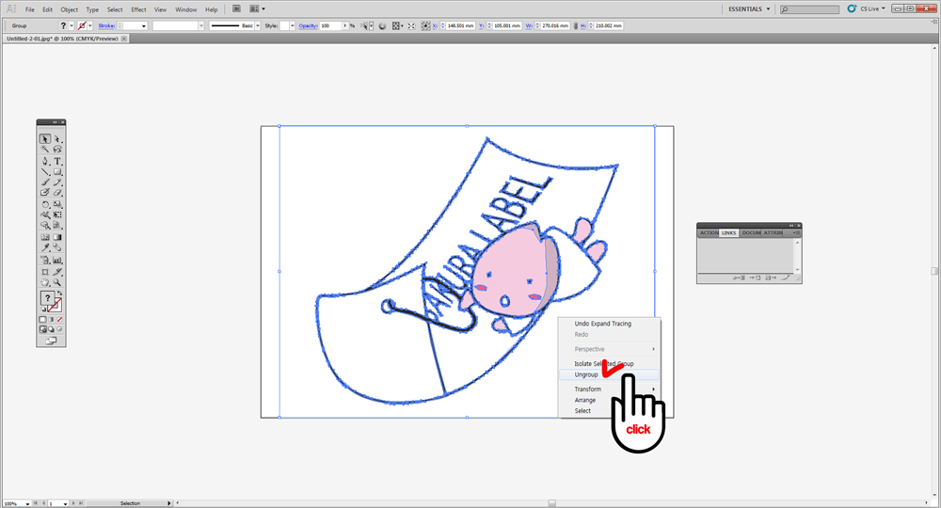
Task: Choose the Eraser tool
Action: pos(57,193)
